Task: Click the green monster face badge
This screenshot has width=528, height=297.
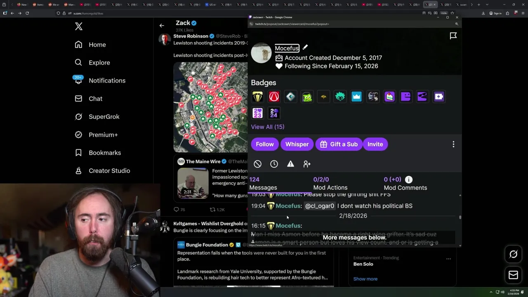Action: [x=307, y=97]
